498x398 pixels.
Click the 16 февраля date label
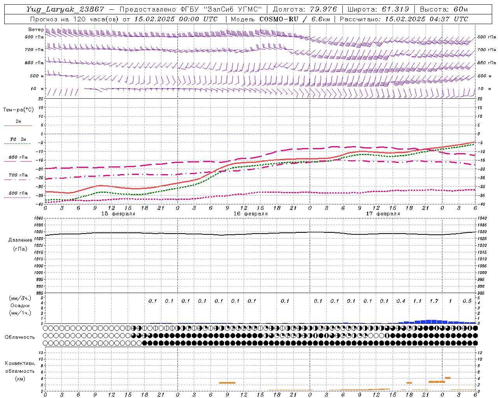pos(251,214)
